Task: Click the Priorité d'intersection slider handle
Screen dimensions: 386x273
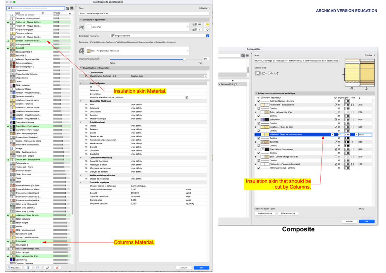Action: click(184, 59)
